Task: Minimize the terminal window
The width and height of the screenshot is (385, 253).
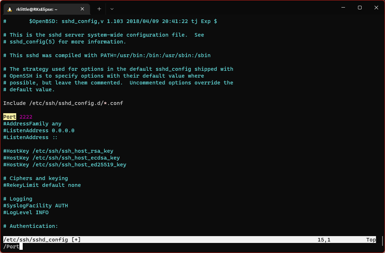Action: click(343, 8)
